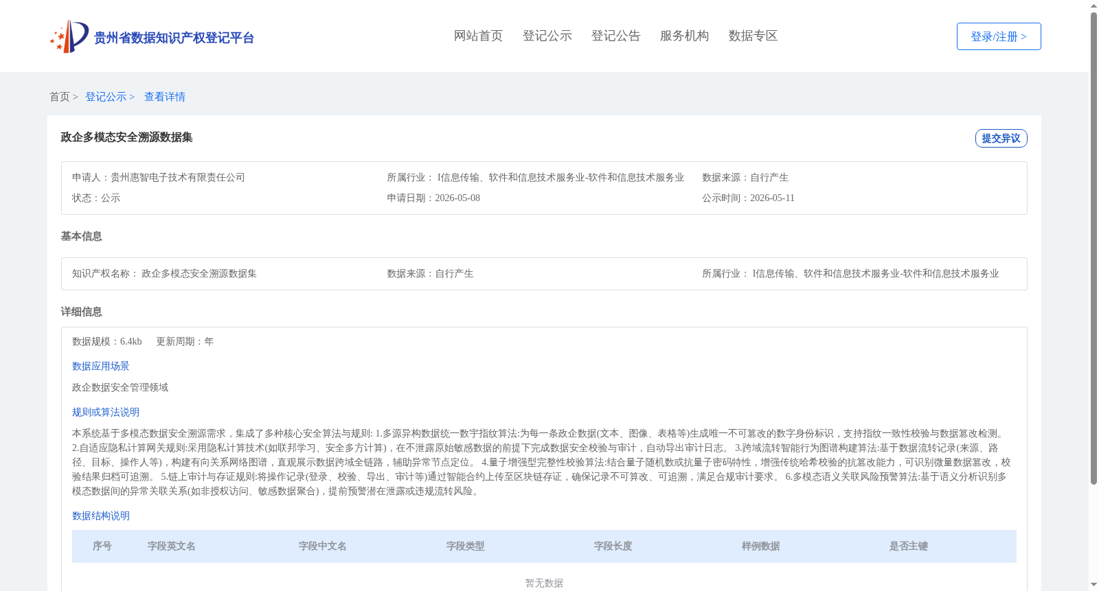Click the 基本信息 section heading
1099x591 pixels.
(x=81, y=236)
